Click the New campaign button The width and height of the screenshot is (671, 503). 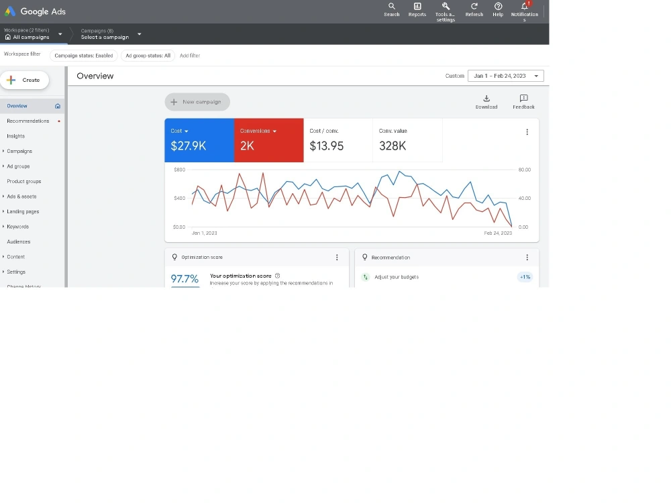point(197,102)
